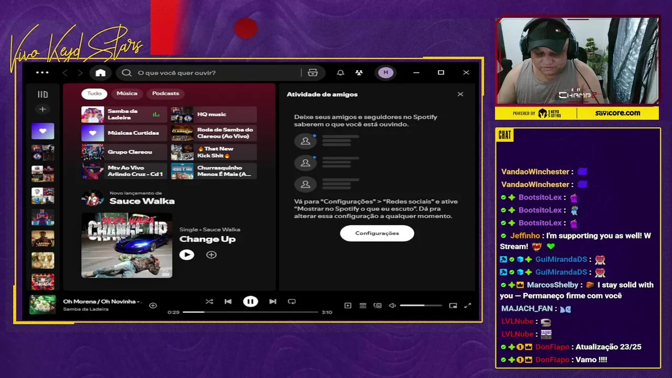Skip to previous track
672x378 pixels.
coord(228,301)
